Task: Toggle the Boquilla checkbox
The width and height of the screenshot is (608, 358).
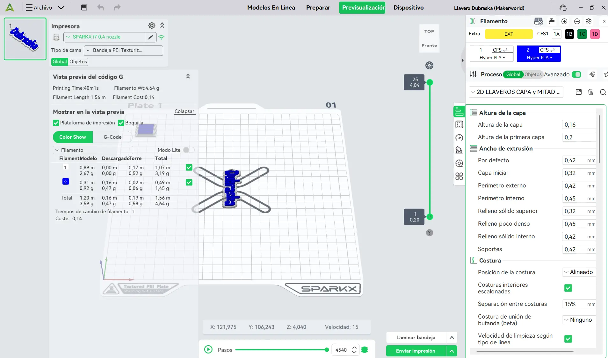Action: click(x=121, y=123)
